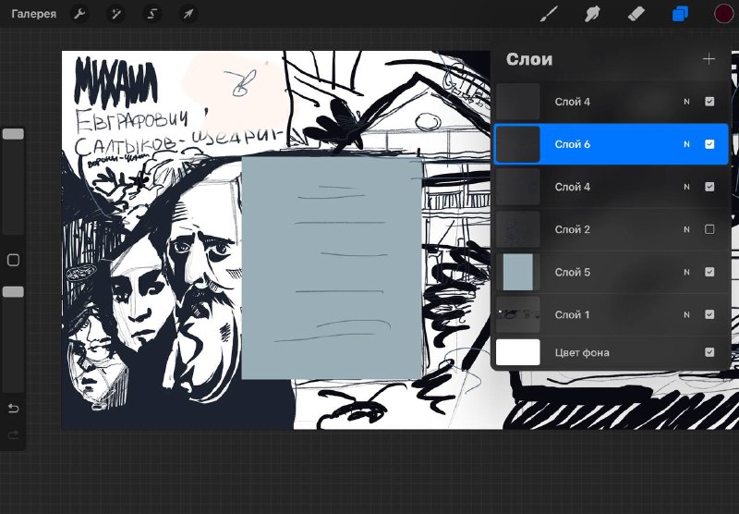The image size is (739, 514).
Task: Add a new layer with plus icon
Action: 709,59
